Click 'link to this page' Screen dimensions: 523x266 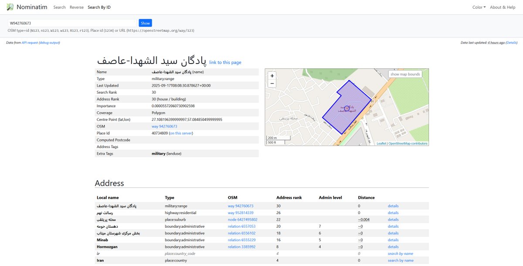(x=225, y=62)
